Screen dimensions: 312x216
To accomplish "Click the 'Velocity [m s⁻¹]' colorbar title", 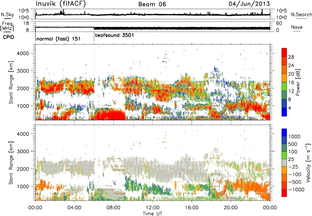I will tap(308, 163).
